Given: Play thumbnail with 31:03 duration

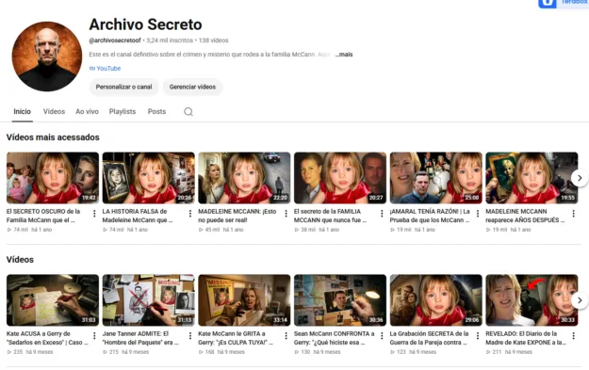Looking at the screenshot, I should [53, 300].
